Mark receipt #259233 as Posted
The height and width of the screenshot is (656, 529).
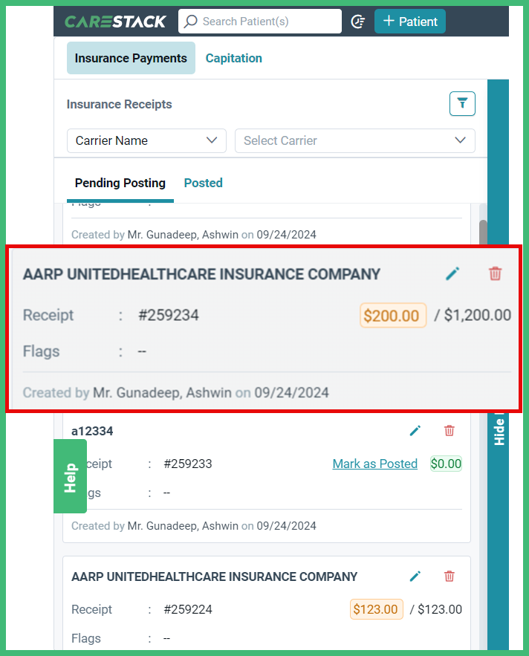(374, 464)
